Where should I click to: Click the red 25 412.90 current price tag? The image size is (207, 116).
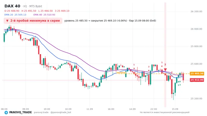pos(197,80)
